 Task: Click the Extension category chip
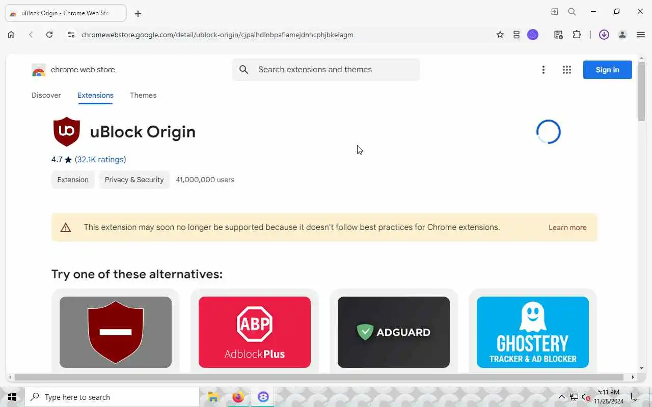tap(73, 180)
